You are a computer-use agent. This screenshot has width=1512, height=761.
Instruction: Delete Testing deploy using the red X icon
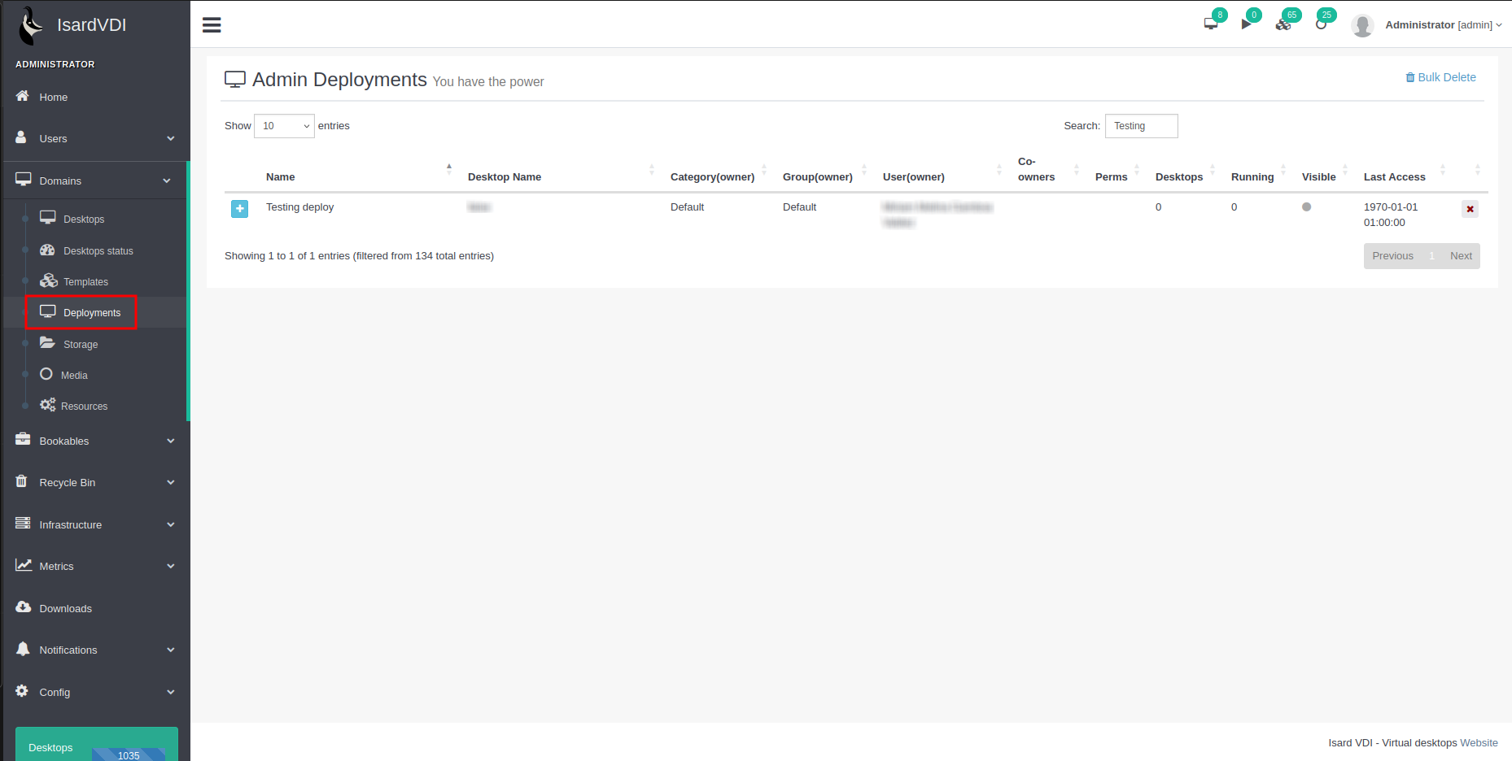(x=1470, y=209)
